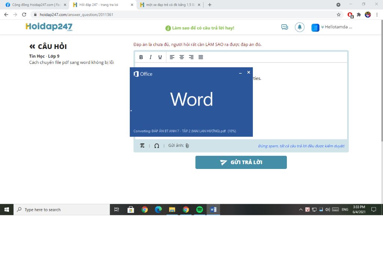Open the red extension icon in toolbar
The width and height of the screenshot is (383, 265).
[x=350, y=15]
